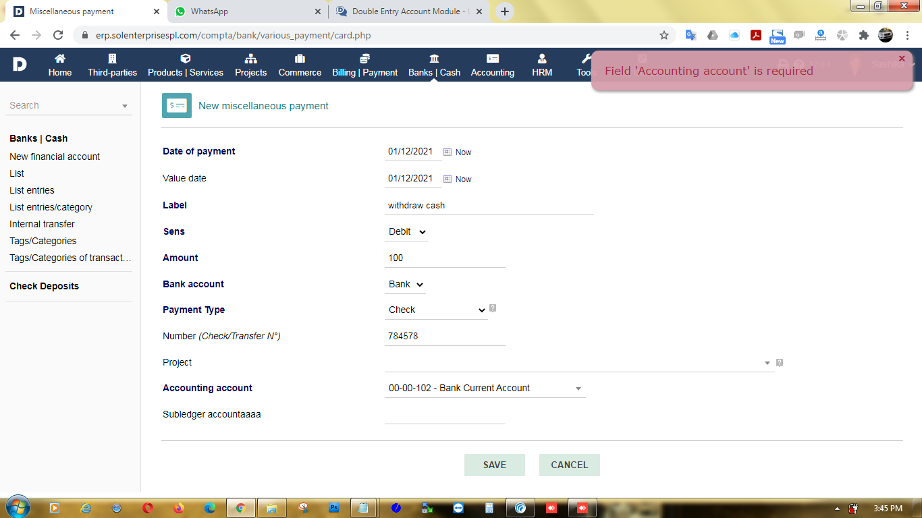Click the Date of payment field
The width and height of the screenshot is (922, 518).
tap(413, 152)
